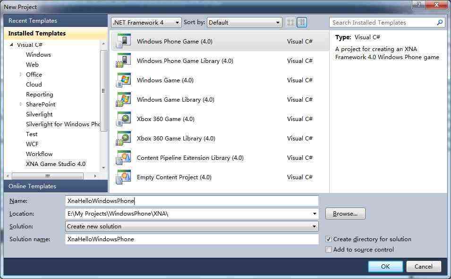
Task: Collapse the Visual C# tree node
Action: [11, 44]
